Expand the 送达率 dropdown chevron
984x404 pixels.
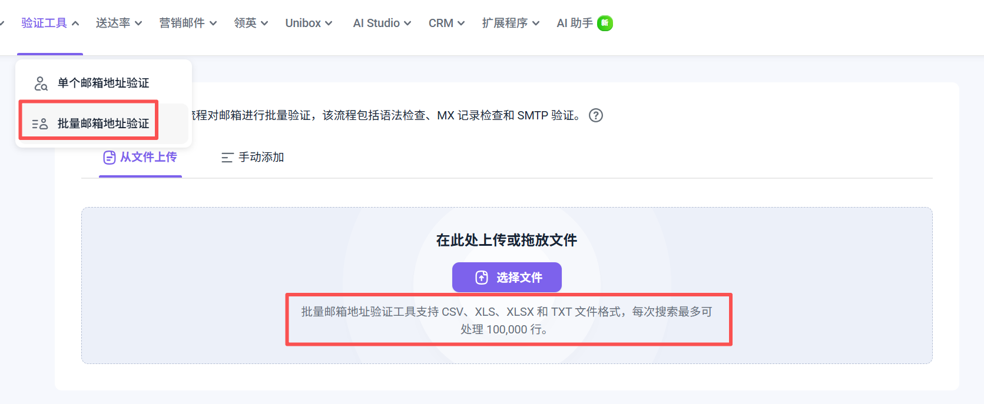click(138, 24)
